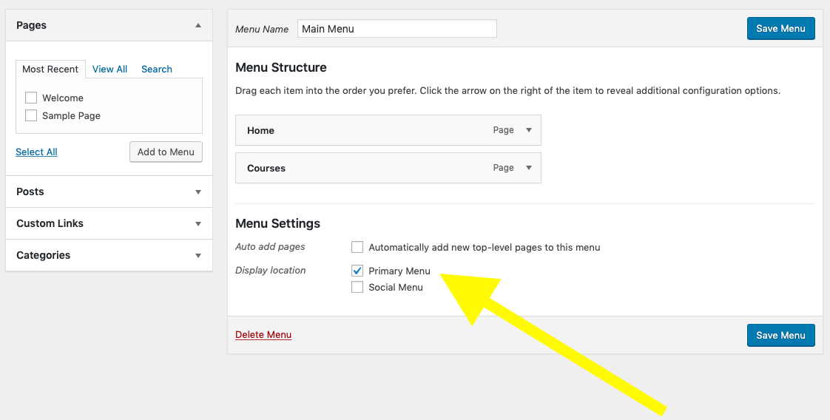Collapse the Pages panel
Screen dimensions: 830x420
pos(198,25)
